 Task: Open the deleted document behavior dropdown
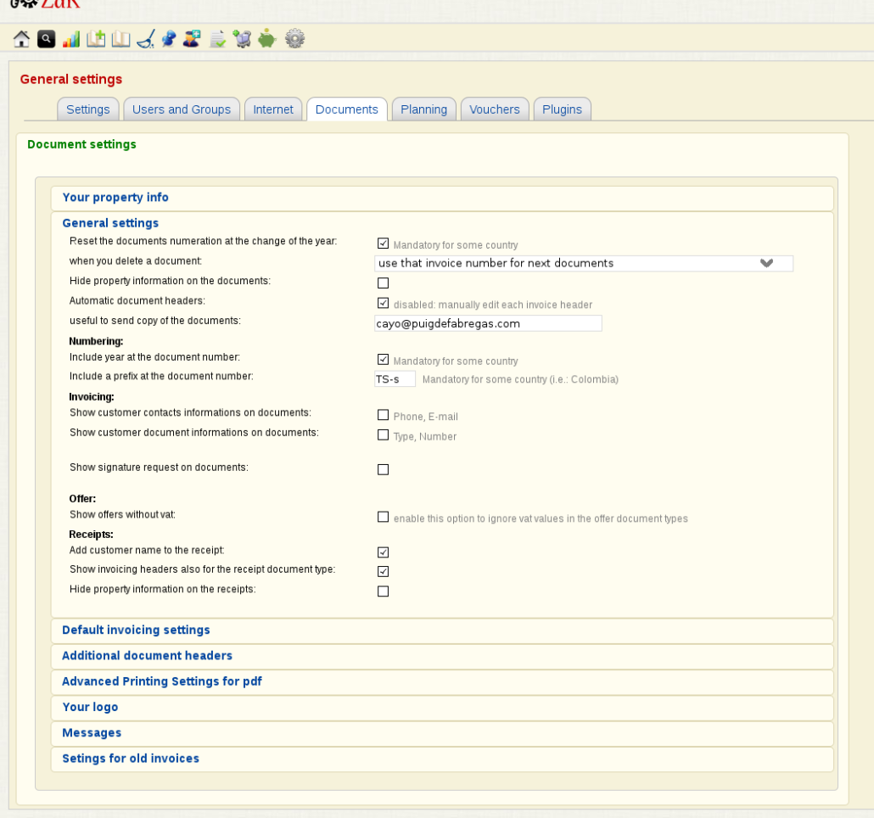point(584,263)
